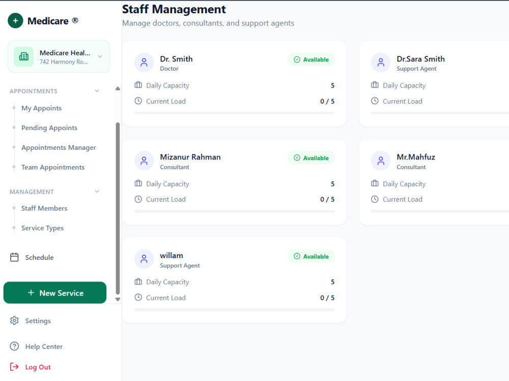The height and width of the screenshot is (381, 509).
Task: Click the clock icon in Dr.Sara Smith's card
Action: point(375,101)
